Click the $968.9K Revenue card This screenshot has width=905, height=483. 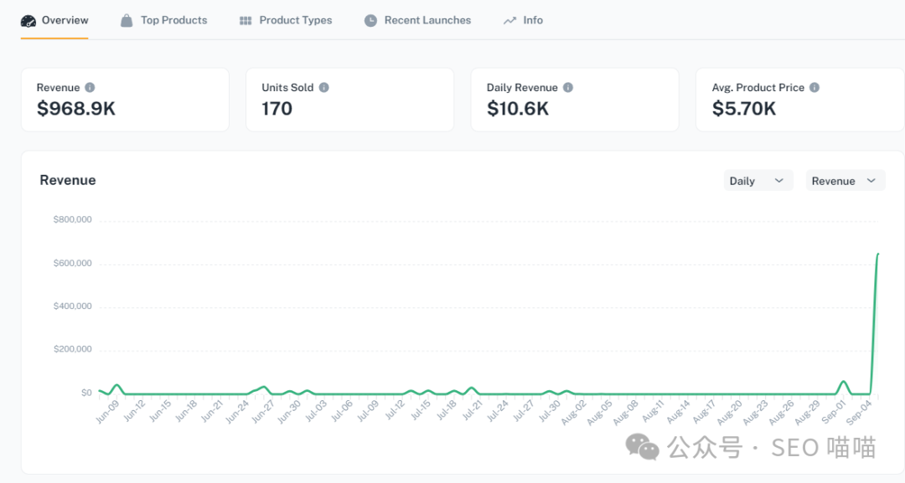pyautogui.click(x=125, y=100)
